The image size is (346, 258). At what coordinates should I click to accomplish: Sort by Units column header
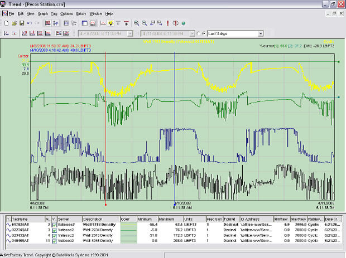click(195, 219)
